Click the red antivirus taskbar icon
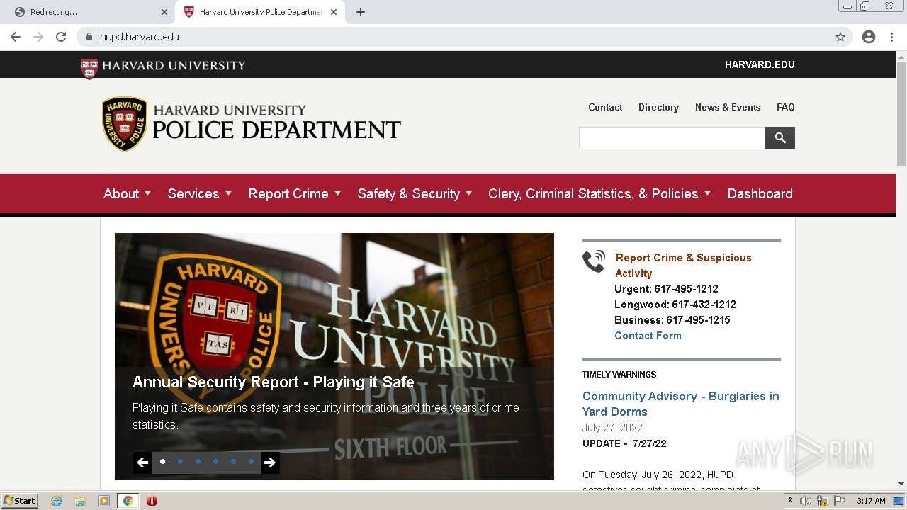 152,501
